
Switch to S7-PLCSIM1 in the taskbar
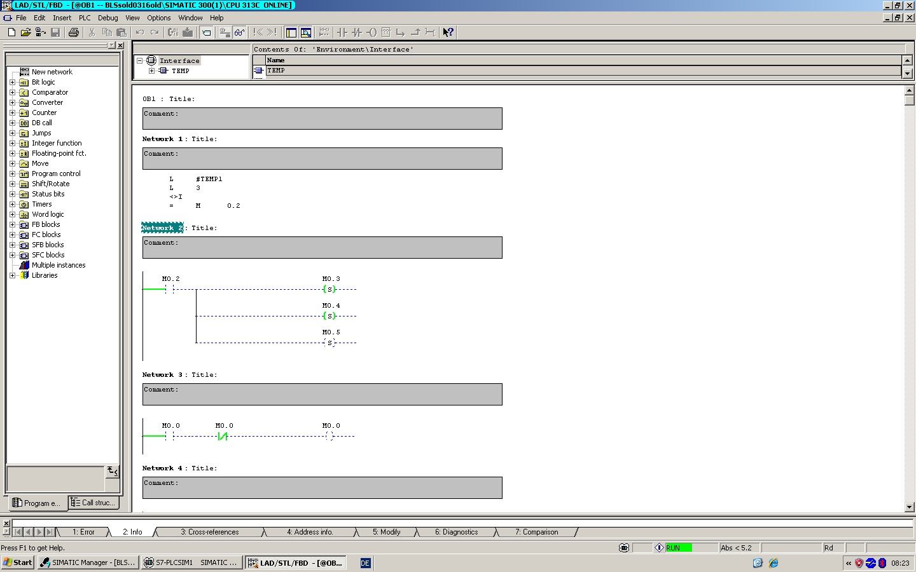coord(191,562)
